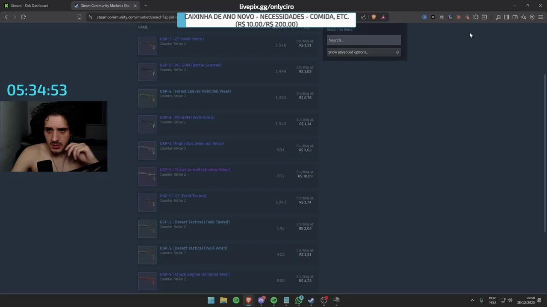Reload the Steam Market page
The width and height of the screenshot is (547, 307).
(23, 17)
